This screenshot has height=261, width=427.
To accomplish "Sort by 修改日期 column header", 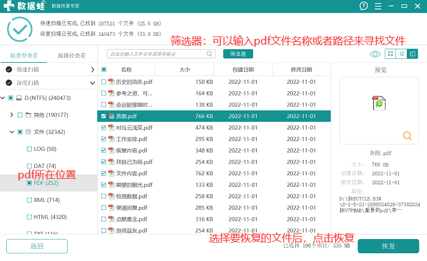I will coord(301,69).
